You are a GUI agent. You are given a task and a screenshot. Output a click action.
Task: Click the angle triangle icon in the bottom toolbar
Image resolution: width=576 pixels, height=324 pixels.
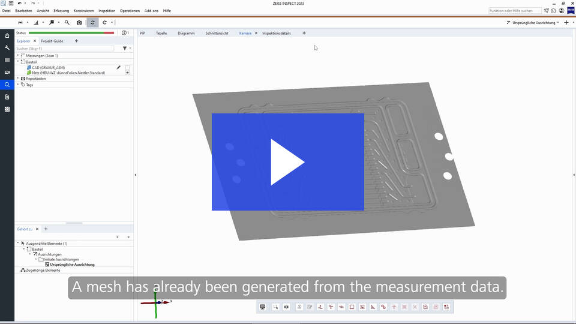point(373,307)
